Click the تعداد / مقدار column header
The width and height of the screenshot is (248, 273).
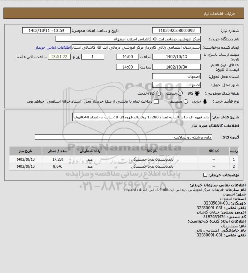pyautogui.click(x=58, y=151)
